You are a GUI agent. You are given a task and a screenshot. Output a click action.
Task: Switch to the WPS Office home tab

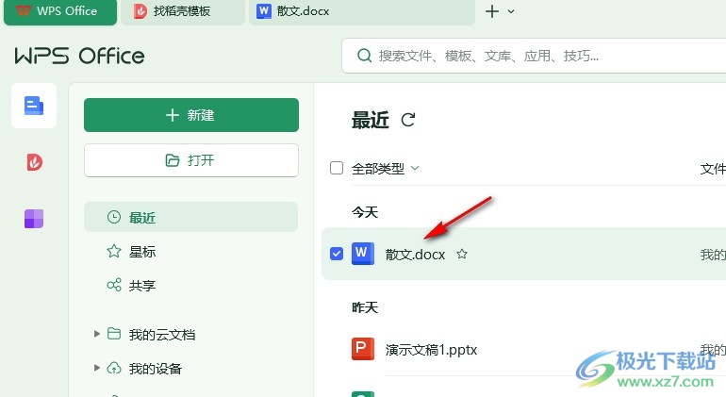(60, 11)
